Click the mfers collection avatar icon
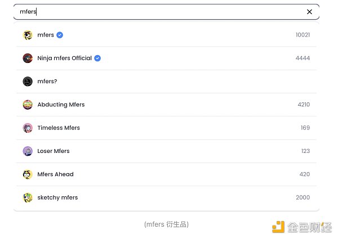Viewport: 338px width, 239px height. coord(28,35)
